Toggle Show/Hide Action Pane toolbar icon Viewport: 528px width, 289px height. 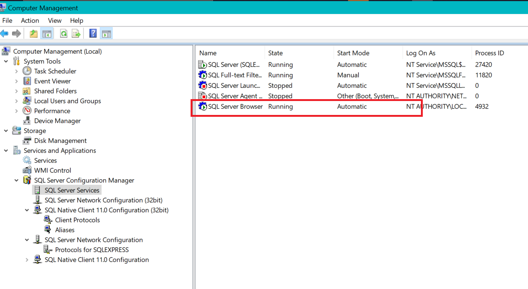tap(106, 34)
